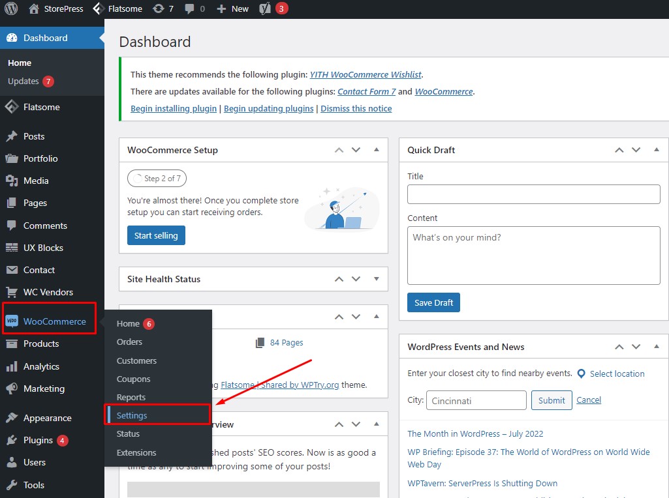
Task: Click the WC Vendors cart icon
Action: tap(12, 292)
